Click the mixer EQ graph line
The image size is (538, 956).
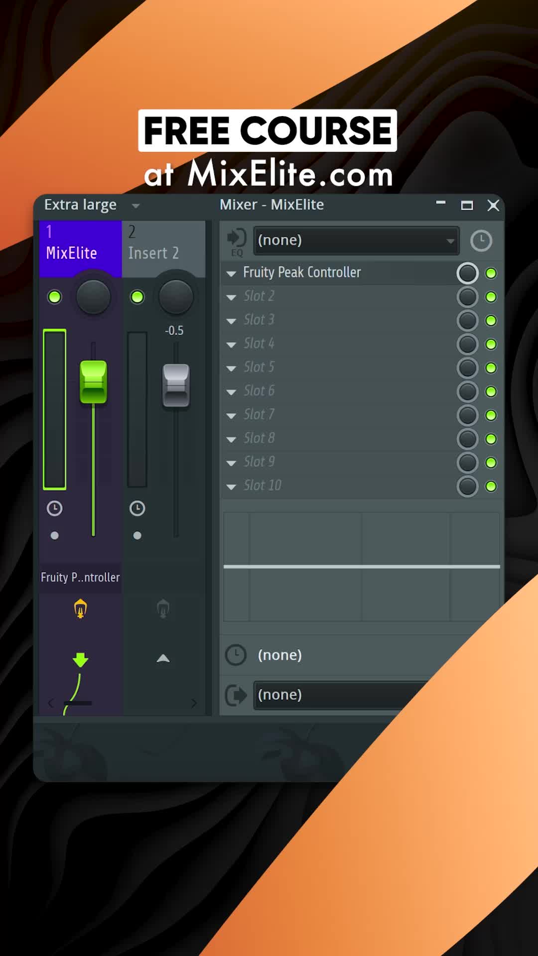tap(362, 567)
